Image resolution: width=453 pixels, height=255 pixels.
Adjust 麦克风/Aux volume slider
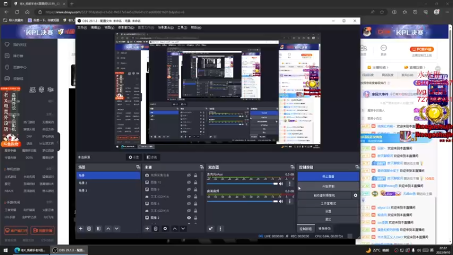(242, 184)
